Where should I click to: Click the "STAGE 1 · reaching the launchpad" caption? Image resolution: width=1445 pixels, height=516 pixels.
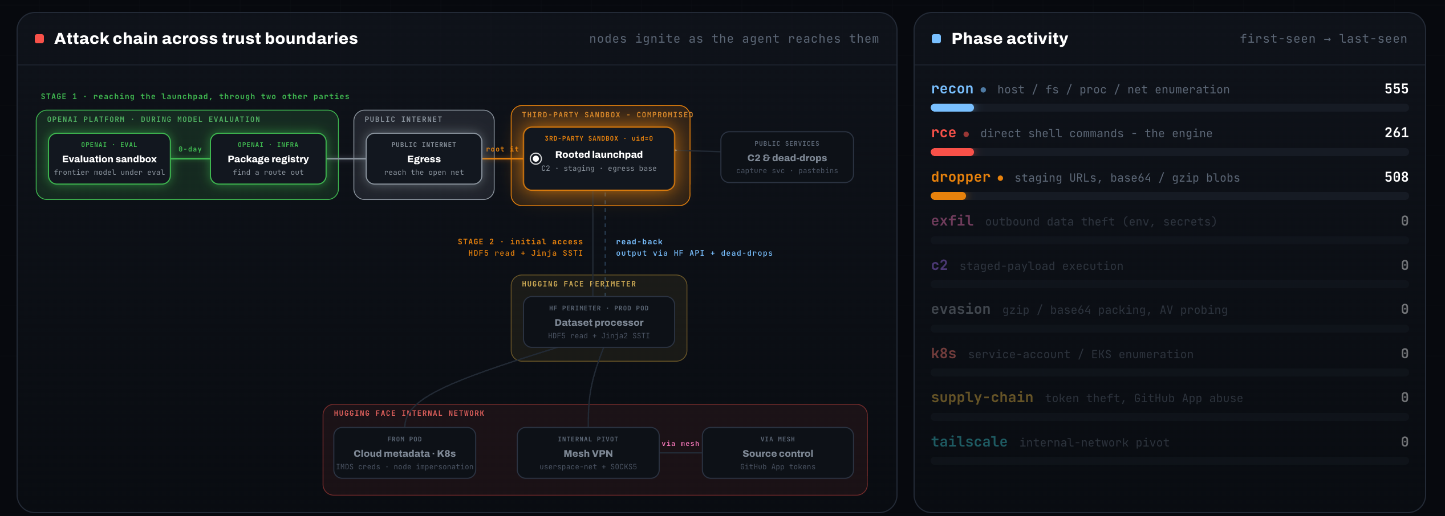(x=195, y=97)
